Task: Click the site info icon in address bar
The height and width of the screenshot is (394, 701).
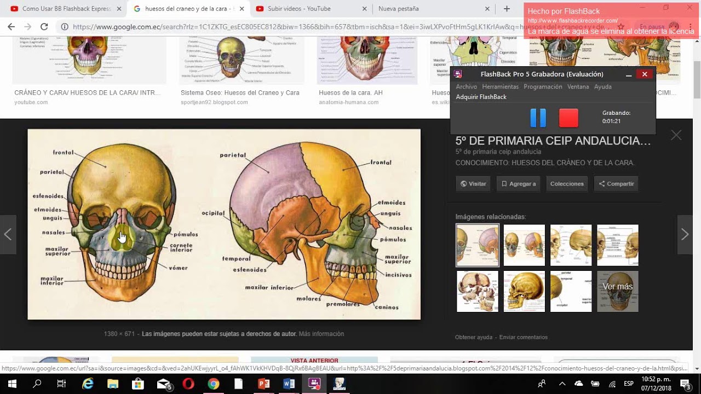Action: (x=65, y=26)
